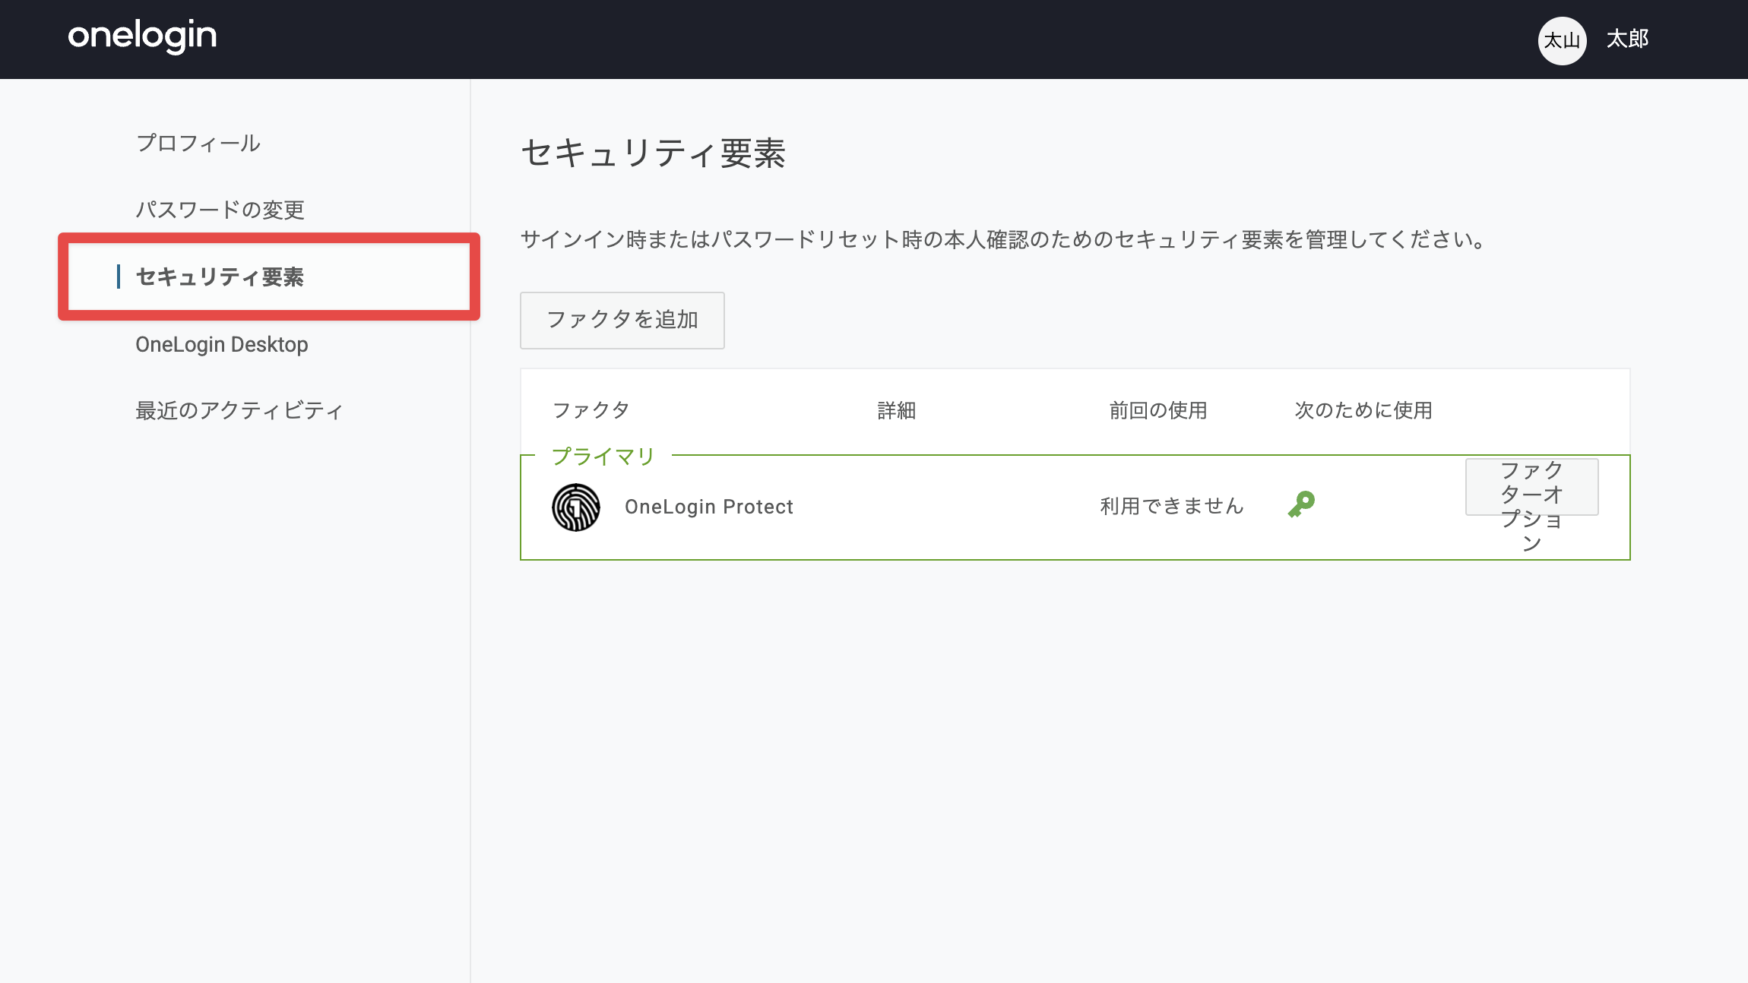Click the 前回の使用 column header
Image resolution: width=1748 pixels, height=983 pixels.
(x=1158, y=410)
